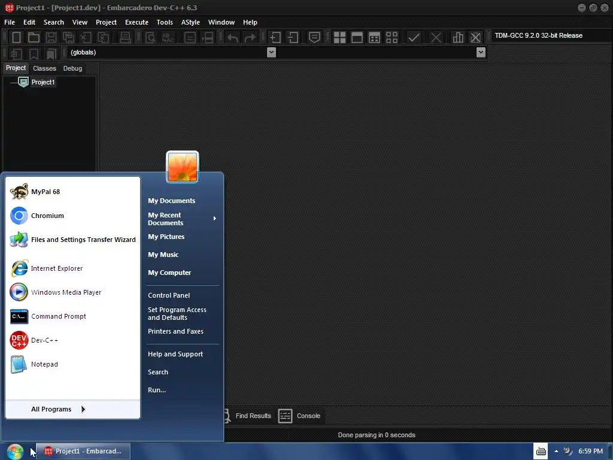Expand All Programs arrow
This screenshot has width=613, height=460.
[83, 409]
